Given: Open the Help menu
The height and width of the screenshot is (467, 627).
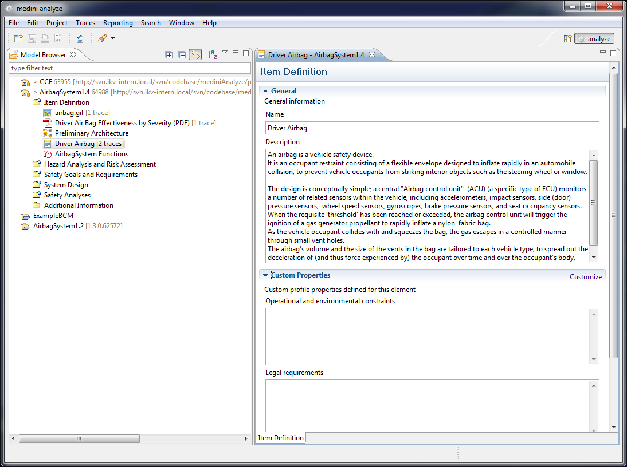Looking at the screenshot, I should [209, 23].
